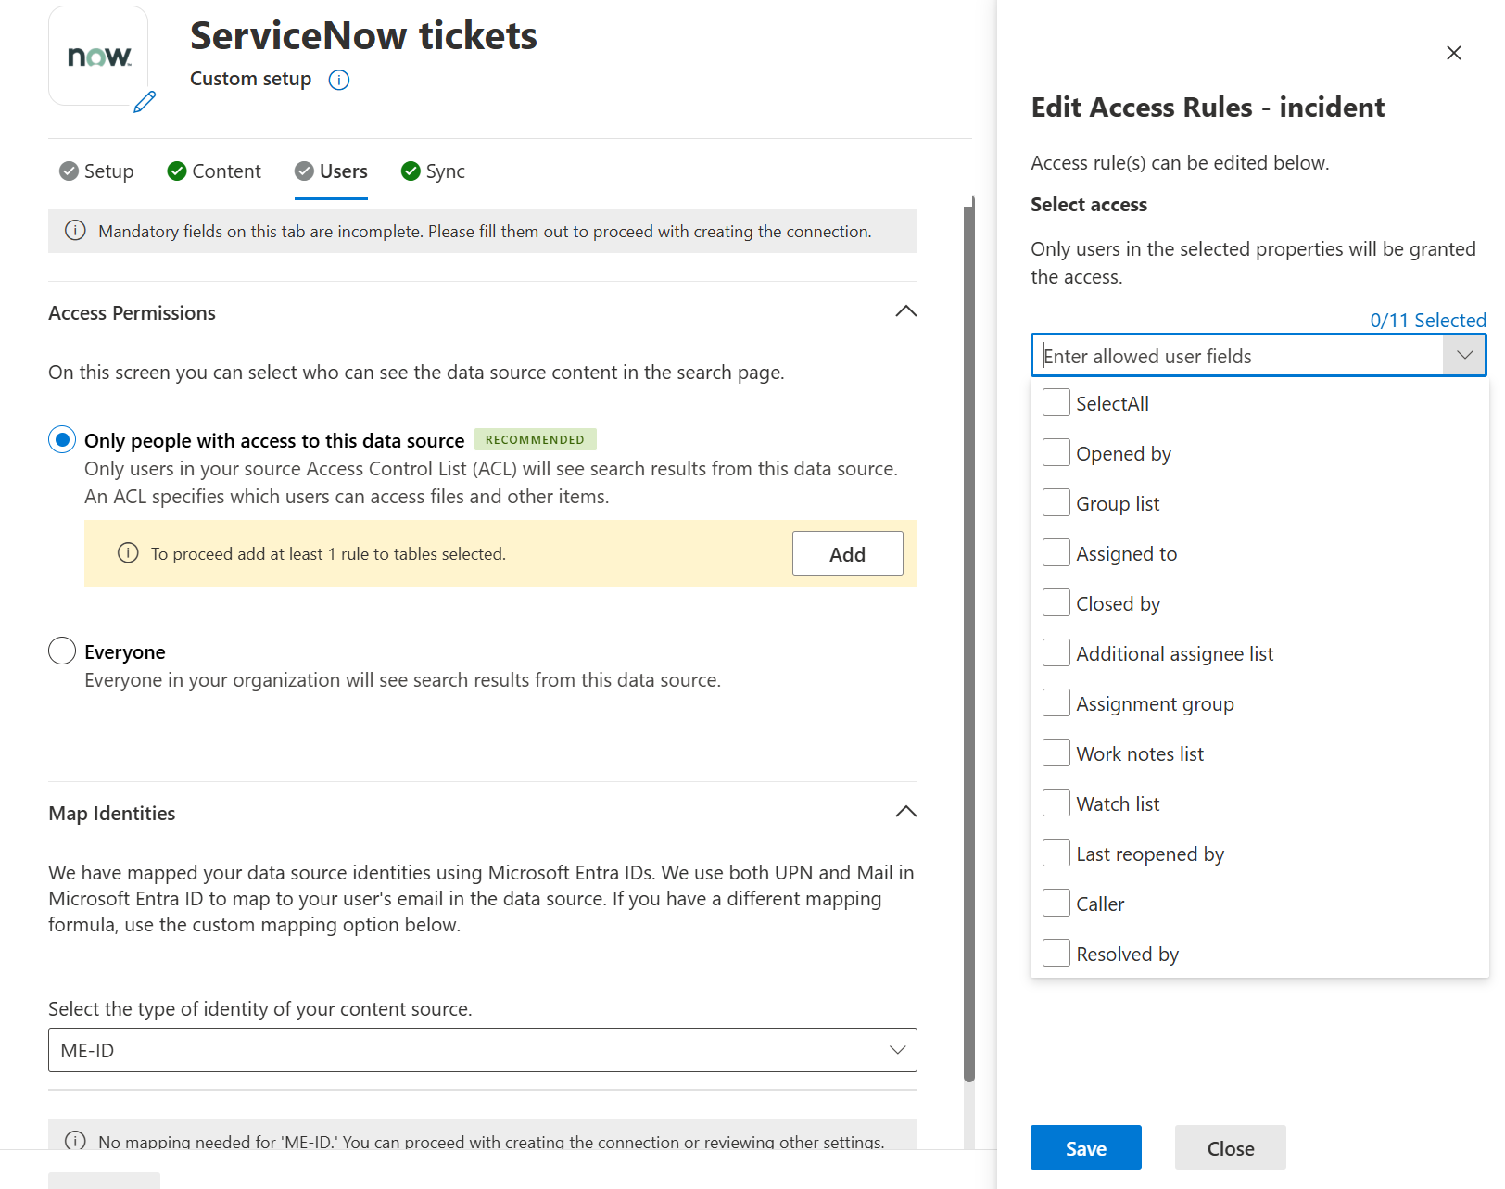Save the access rules
Image resolution: width=1505 pixels, height=1189 pixels.
point(1085,1147)
